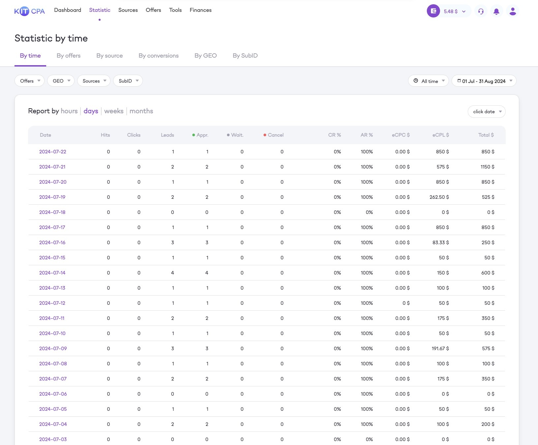Open the purple wallet balance icon
This screenshot has width=538, height=445.
click(433, 11)
